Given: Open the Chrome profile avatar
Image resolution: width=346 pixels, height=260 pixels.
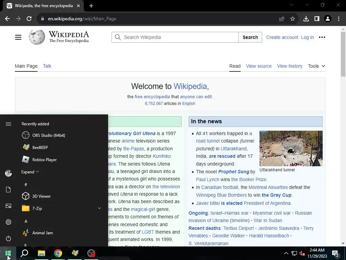Looking at the screenshot, I should click(x=328, y=19).
